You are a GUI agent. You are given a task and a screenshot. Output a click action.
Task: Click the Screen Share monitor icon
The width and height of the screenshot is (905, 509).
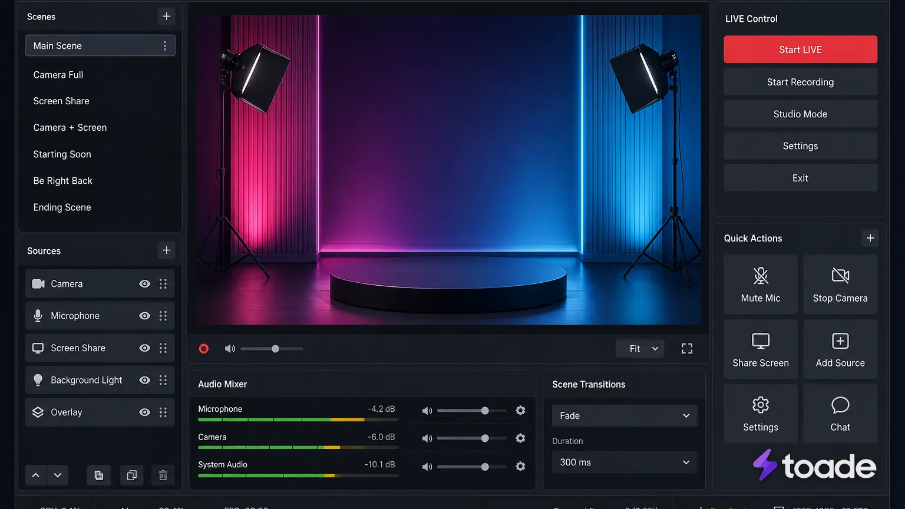pyautogui.click(x=38, y=348)
